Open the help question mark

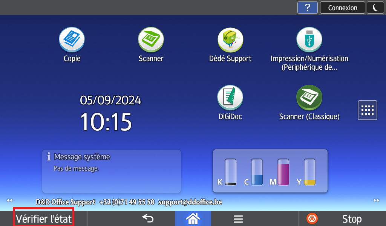tap(308, 8)
